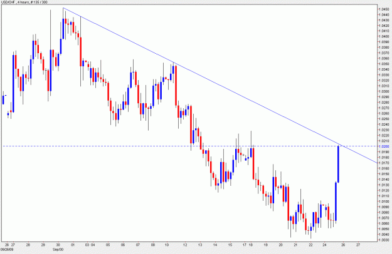
Task: Select the 1.0260 price axis label
Action: pyautogui.click(x=384, y=113)
